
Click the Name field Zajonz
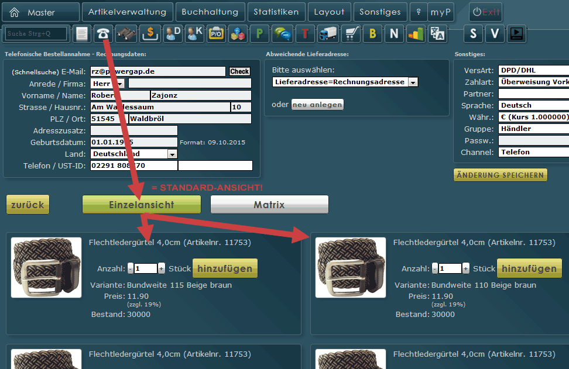pos(201,95)
